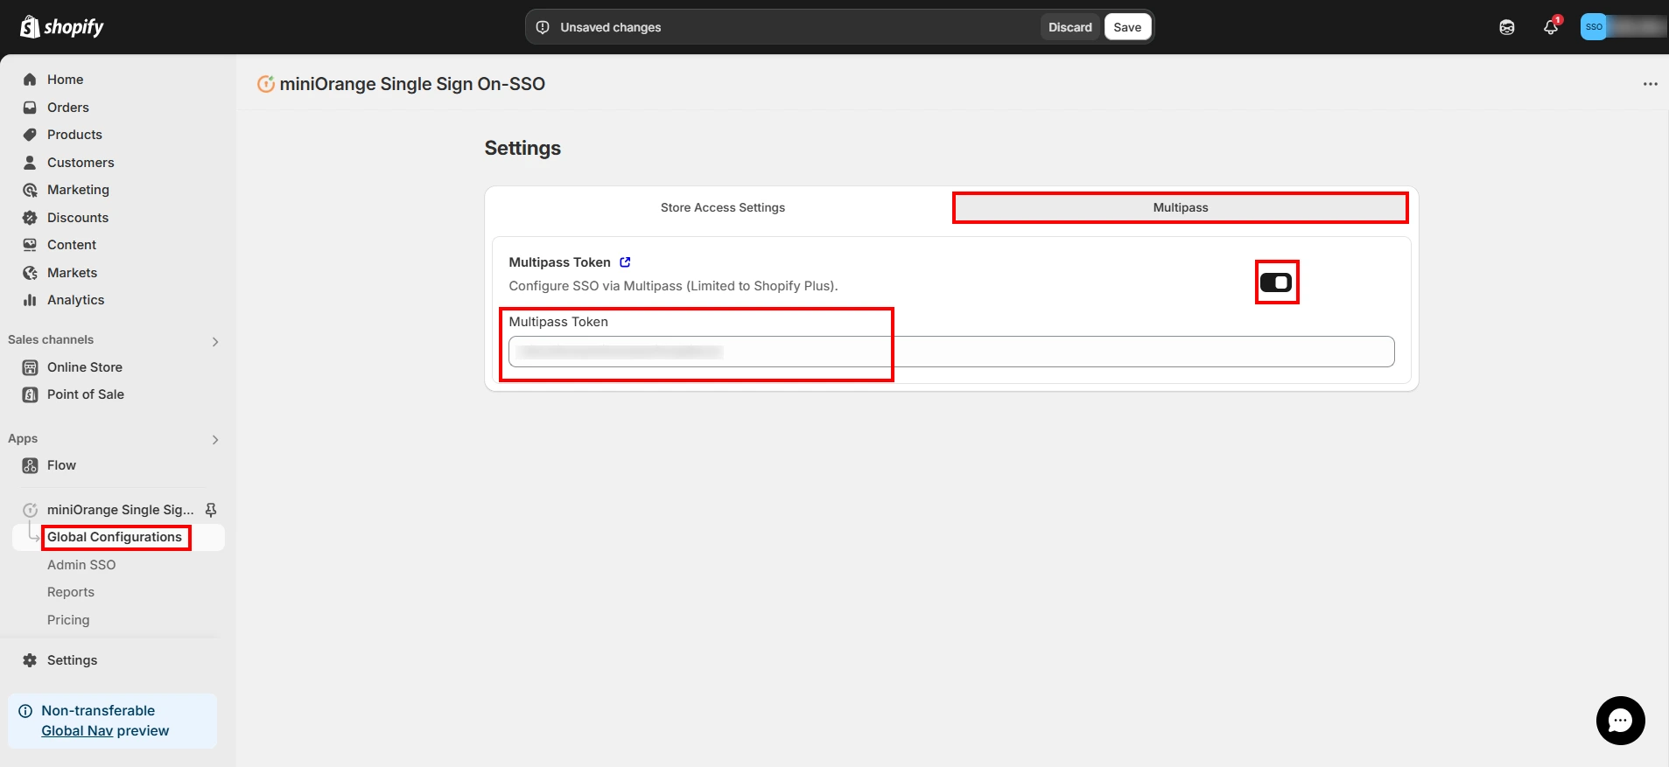The height and width of the screenshot is (767, 1669).
Task: Click 'miniOrange Single Sign On-SSO' title
Action: point(412,84)
